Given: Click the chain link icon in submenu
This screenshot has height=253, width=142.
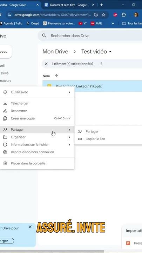Looking at the screenshot, I should 80,139.
